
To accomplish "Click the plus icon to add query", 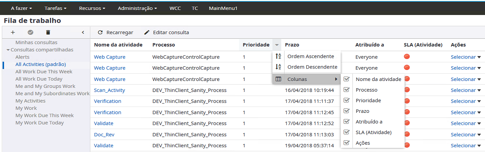I will 13,32.
